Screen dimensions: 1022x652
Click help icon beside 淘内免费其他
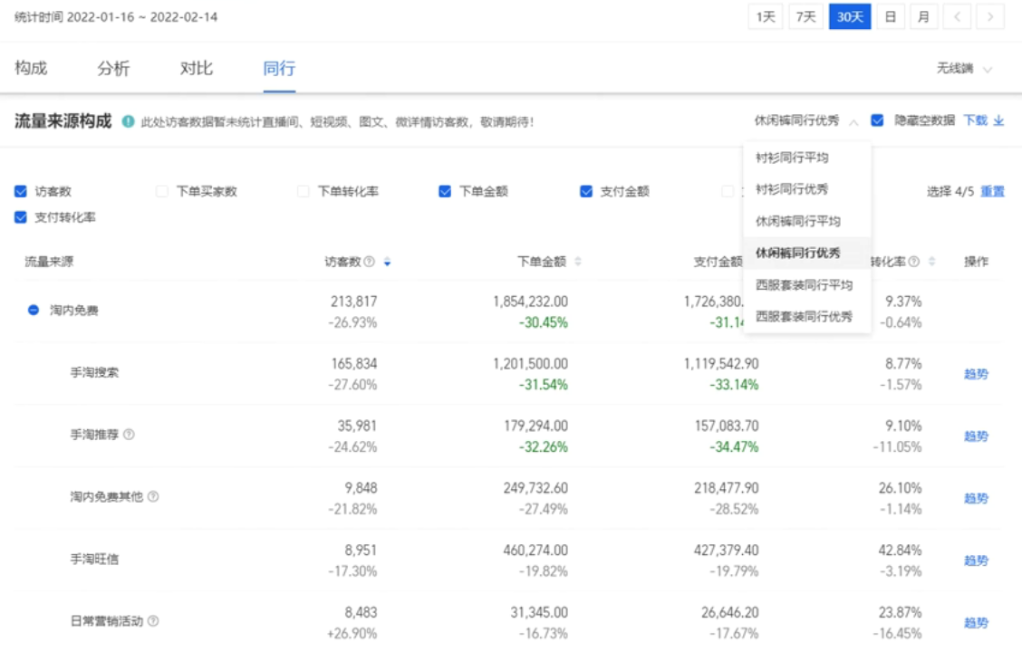coord(153,496)
